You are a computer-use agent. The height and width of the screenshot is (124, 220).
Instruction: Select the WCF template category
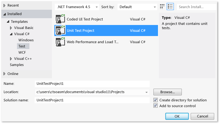(22, 52)
